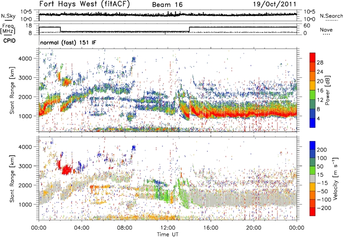This screenshot has width=343, height=237.
Task: Click the '18' frequency axis tick
Action: coord(29,26)
